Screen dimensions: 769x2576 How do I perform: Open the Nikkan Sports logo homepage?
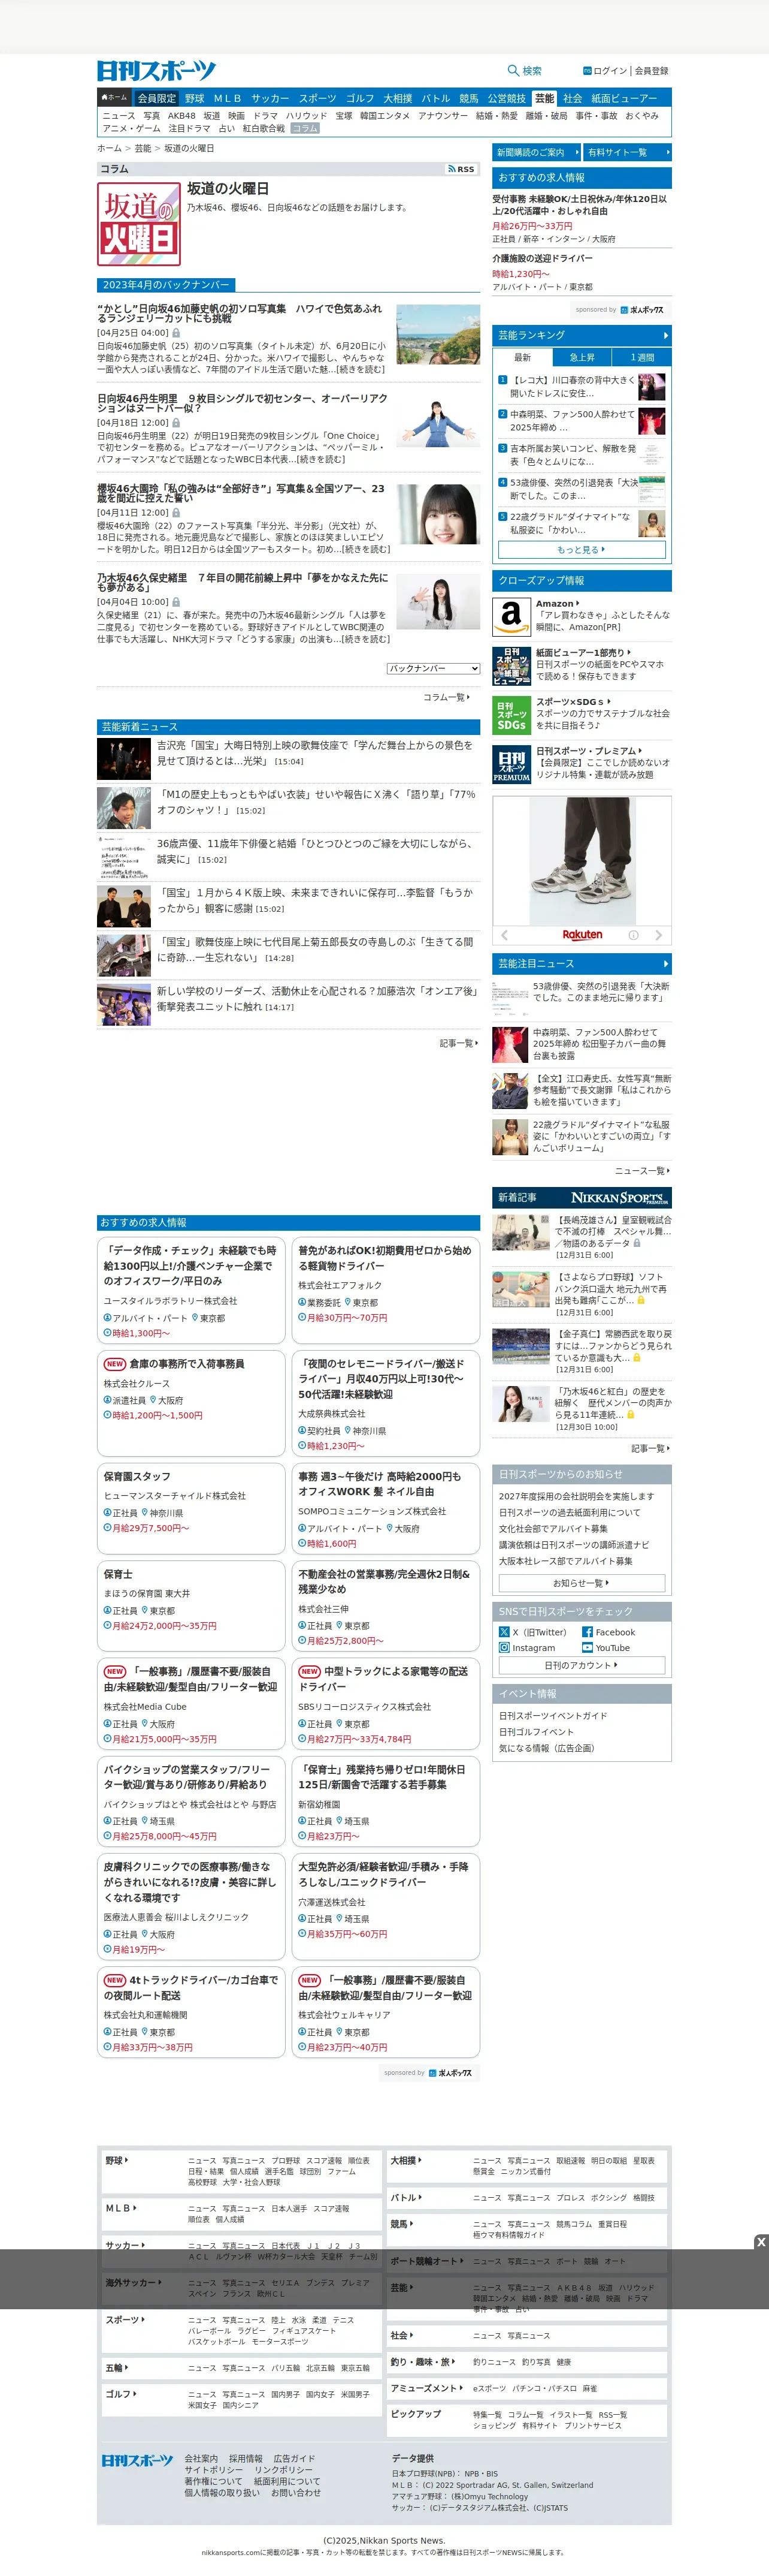click(x=157, y=71)
